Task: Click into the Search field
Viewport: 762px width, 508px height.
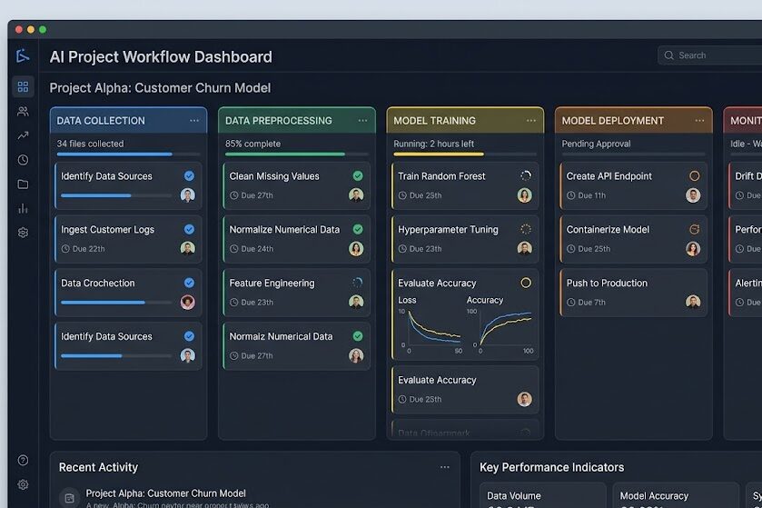Action: 709,55
